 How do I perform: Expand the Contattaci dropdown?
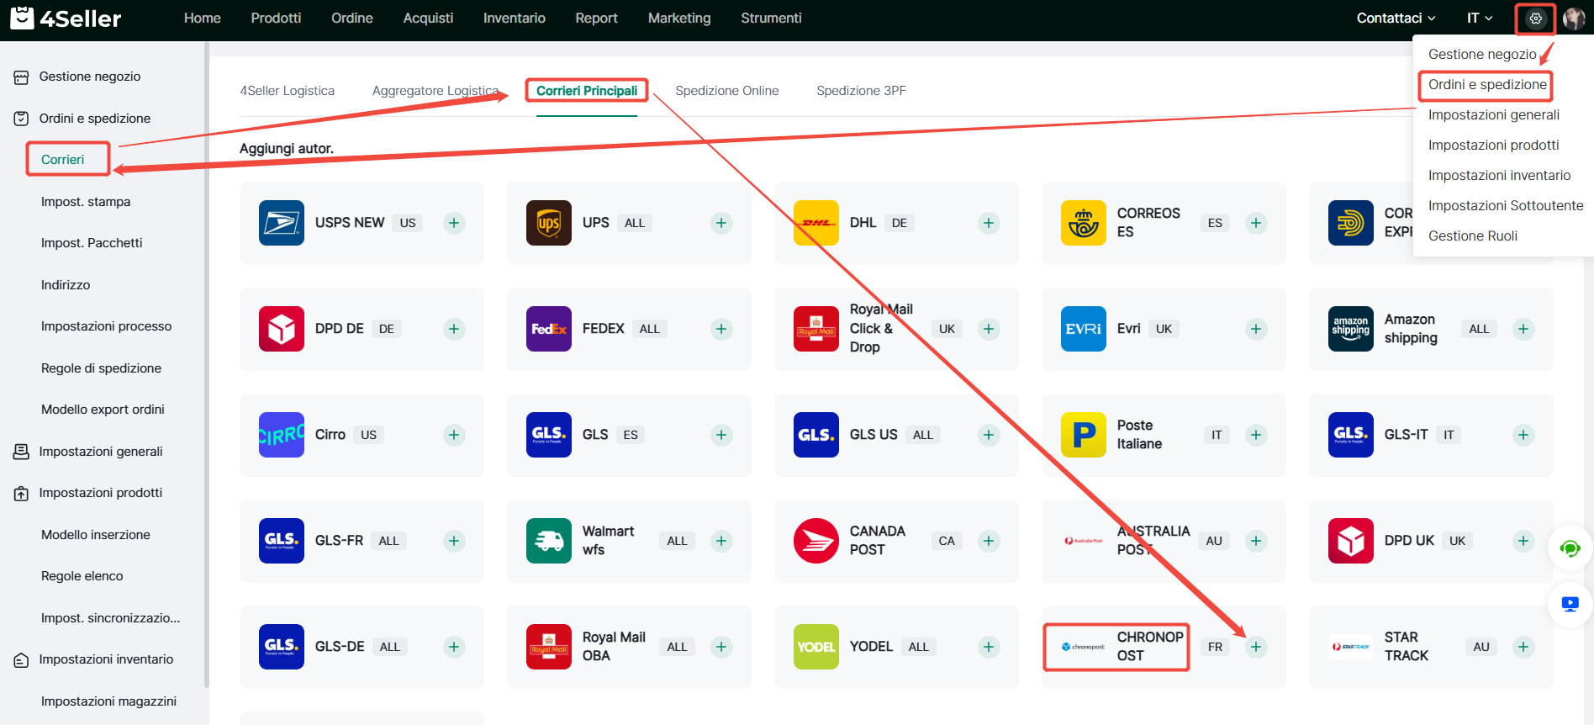(x=1396, y=18)
